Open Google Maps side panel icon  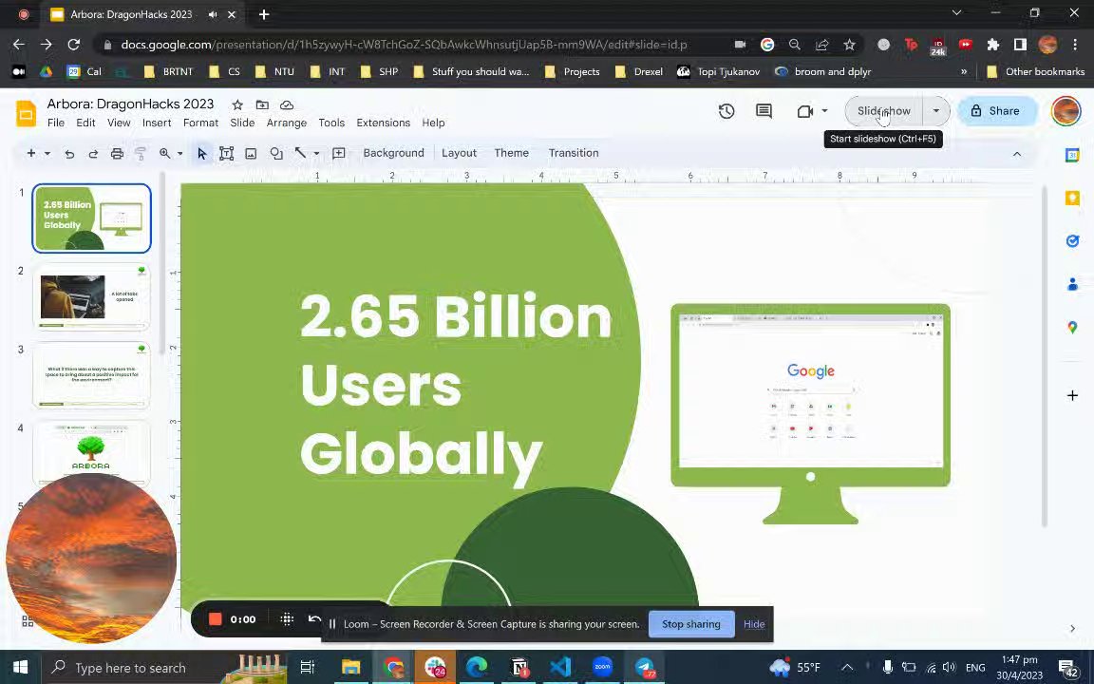[1072, 328]
